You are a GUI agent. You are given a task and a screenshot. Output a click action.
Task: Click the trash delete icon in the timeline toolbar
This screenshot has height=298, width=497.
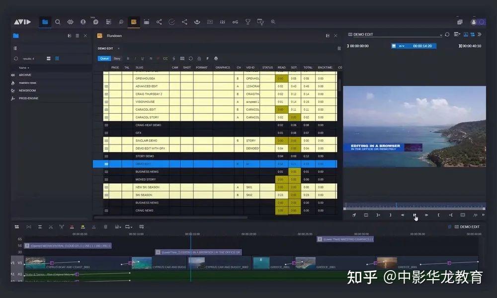point(105,226)
